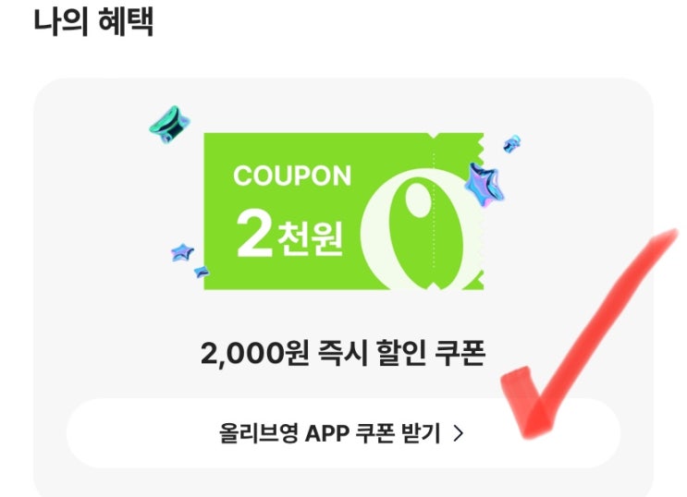687x497 pixels.
Task: Click the large numeral 2 on the coupon
Action: click(x=255, y=236)
